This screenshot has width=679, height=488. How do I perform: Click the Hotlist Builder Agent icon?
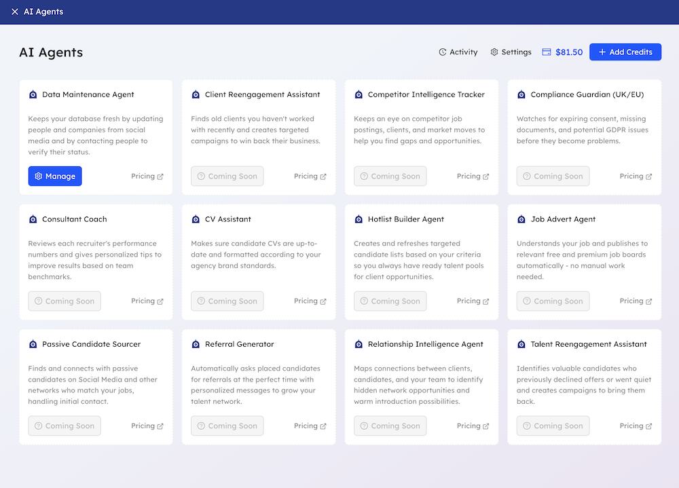pyautogui.click(x=359, y=220)
